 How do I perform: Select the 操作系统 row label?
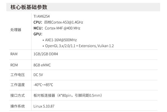17,106
